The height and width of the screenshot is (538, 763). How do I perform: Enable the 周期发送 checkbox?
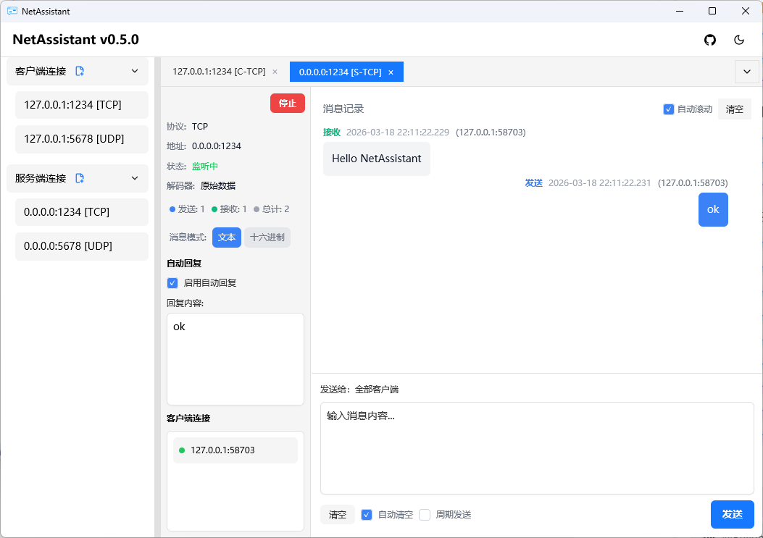(425, 515)
